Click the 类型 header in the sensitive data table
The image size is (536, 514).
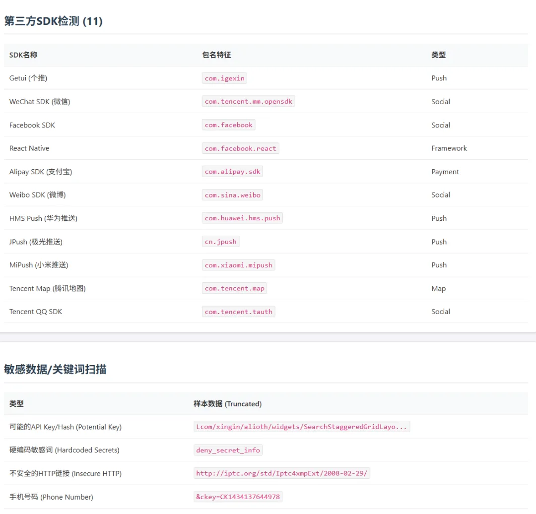point(16,404)
